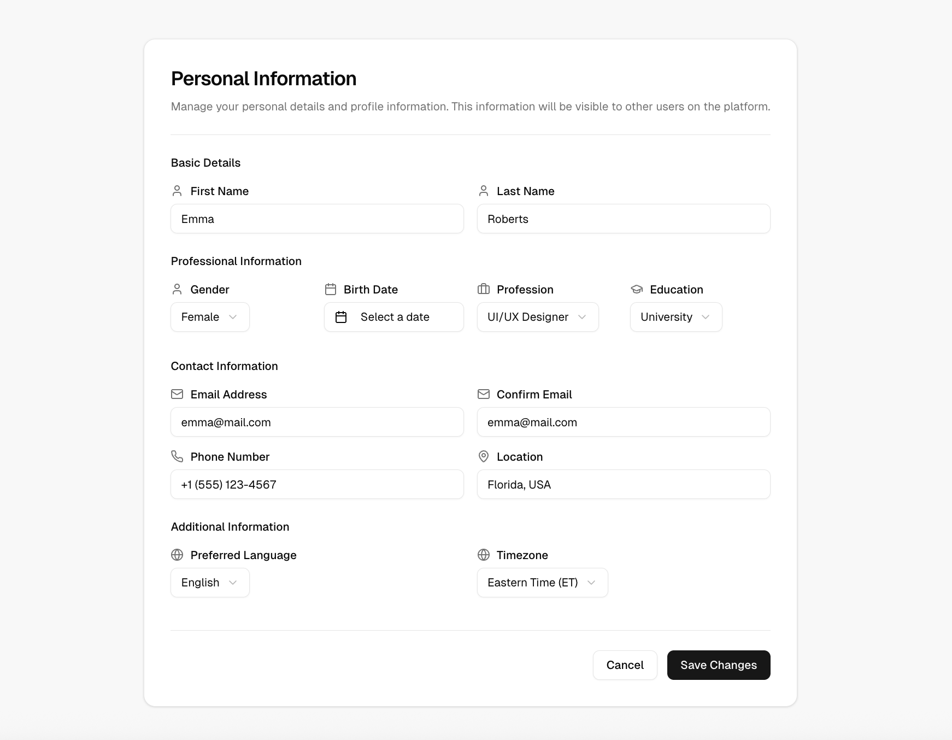Click the envelope icon beside Email Address
This screenshot has height=740, width=952.
(177, 394)
